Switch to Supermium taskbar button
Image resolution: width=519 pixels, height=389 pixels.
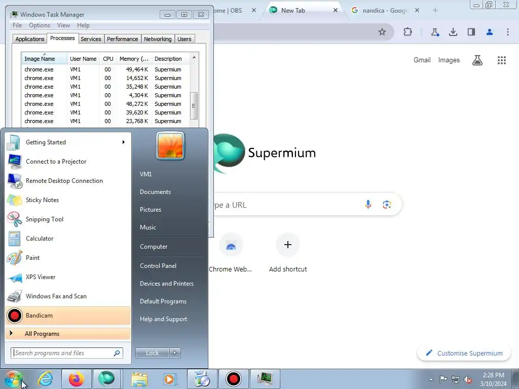tap(106, 379)
